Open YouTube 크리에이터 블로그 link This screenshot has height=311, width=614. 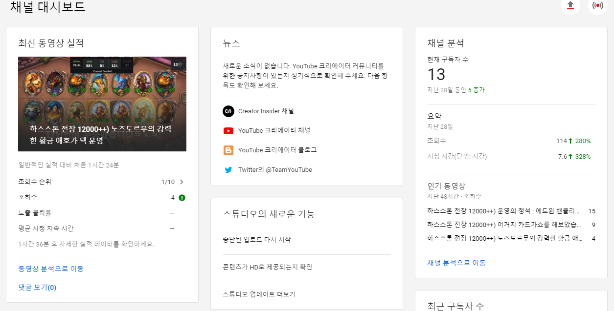(277, 150)
